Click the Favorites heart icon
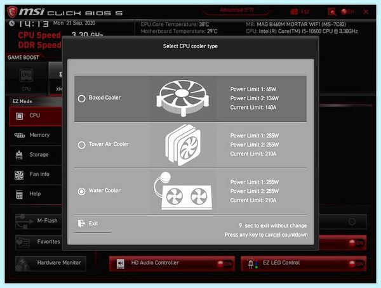The height and width of the screenshot is (288, 381). click(x=23, y=242)
